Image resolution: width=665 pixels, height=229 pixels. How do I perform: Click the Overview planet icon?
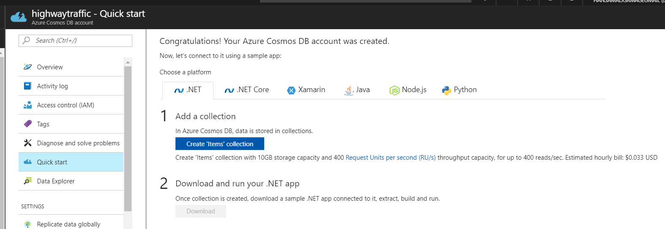(x=27, y=67)
